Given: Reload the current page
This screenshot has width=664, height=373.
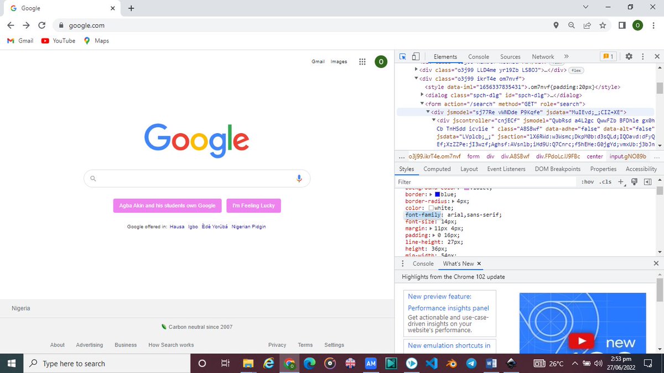Looking at the screenshot, I should pyautogui.click(x=41, y=25).
